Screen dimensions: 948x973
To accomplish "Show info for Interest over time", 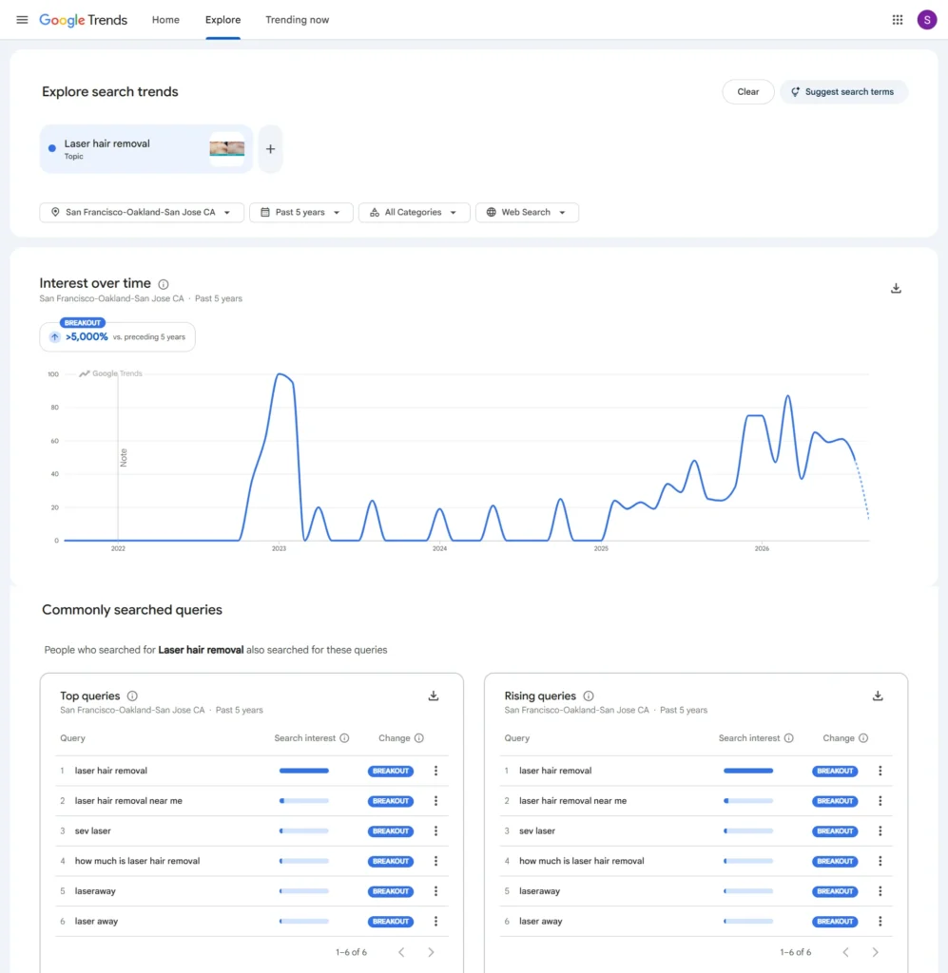I will tap(164, 284).
